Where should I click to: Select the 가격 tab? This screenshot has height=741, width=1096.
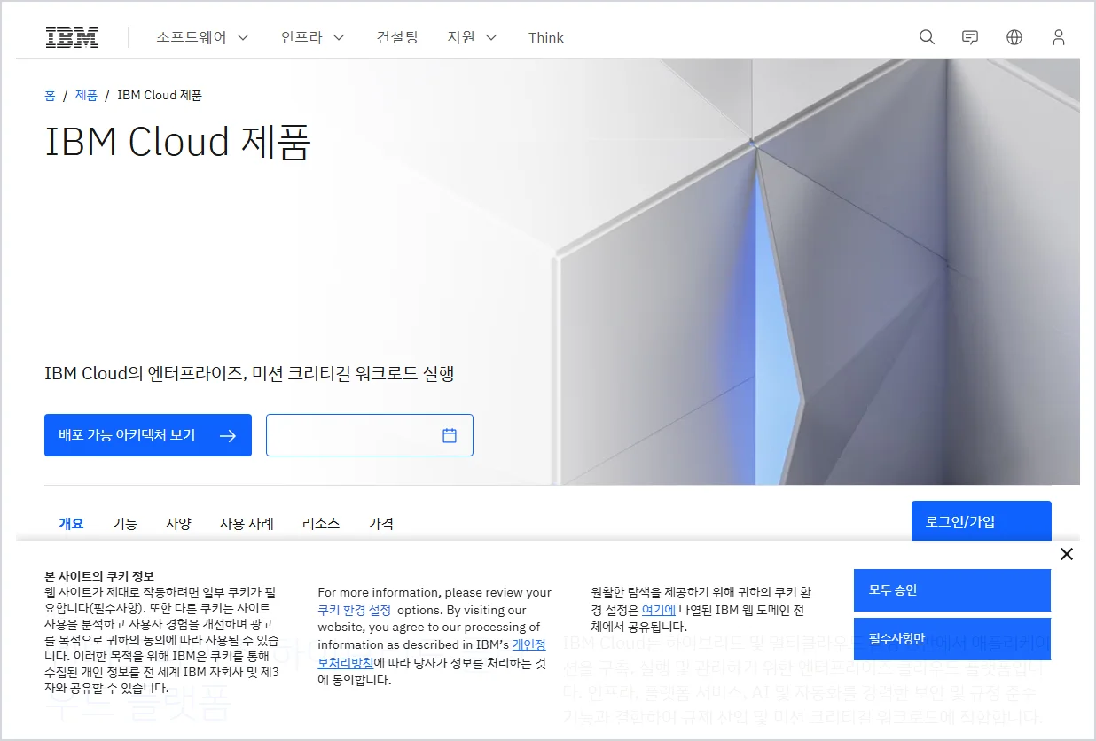click(380, 523)
